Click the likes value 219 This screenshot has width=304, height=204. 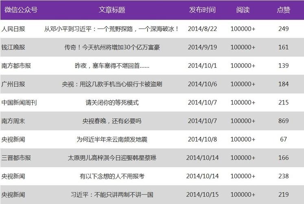284,195
